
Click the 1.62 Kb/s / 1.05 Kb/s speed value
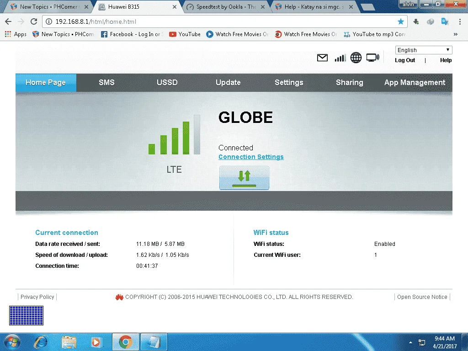(162, 255)
